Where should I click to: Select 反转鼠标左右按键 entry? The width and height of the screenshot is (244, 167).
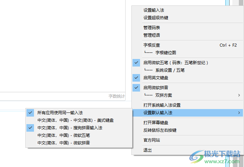pos(187,130)
